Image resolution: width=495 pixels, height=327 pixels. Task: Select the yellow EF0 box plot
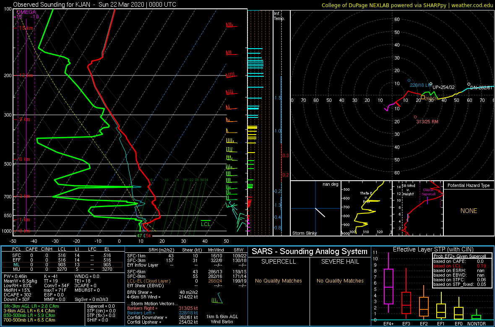click(x=459, y=309)
